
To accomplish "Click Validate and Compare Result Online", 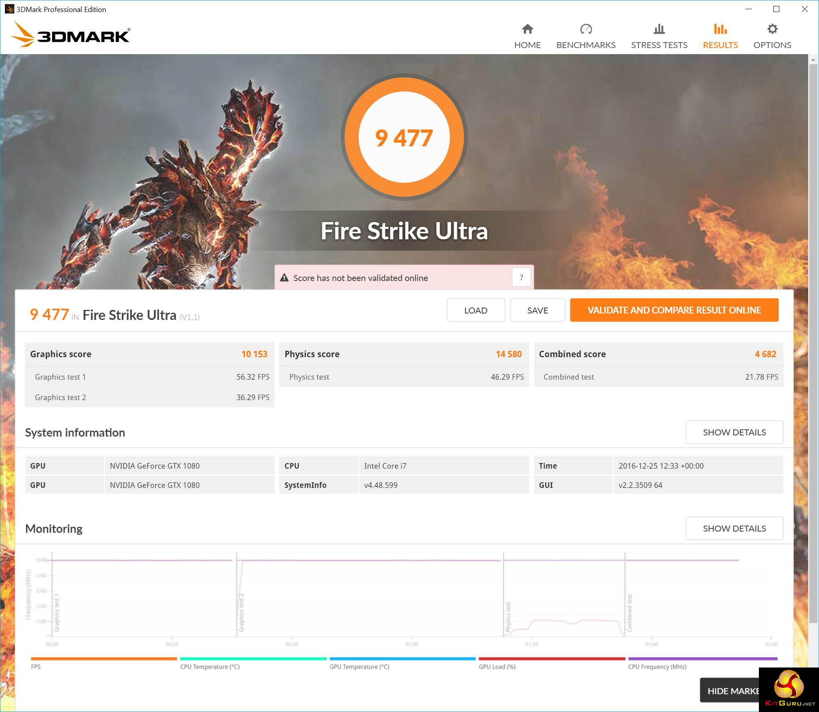I will tap(674, 310).
